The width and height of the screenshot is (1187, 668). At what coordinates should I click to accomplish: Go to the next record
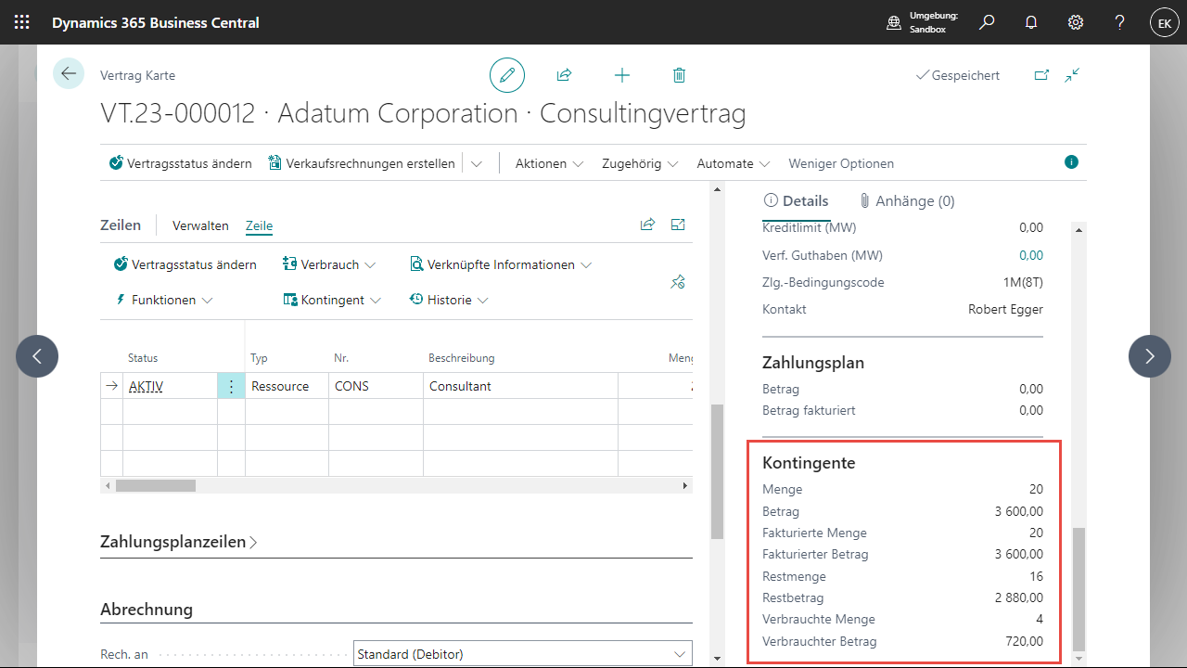point(1150,356)
